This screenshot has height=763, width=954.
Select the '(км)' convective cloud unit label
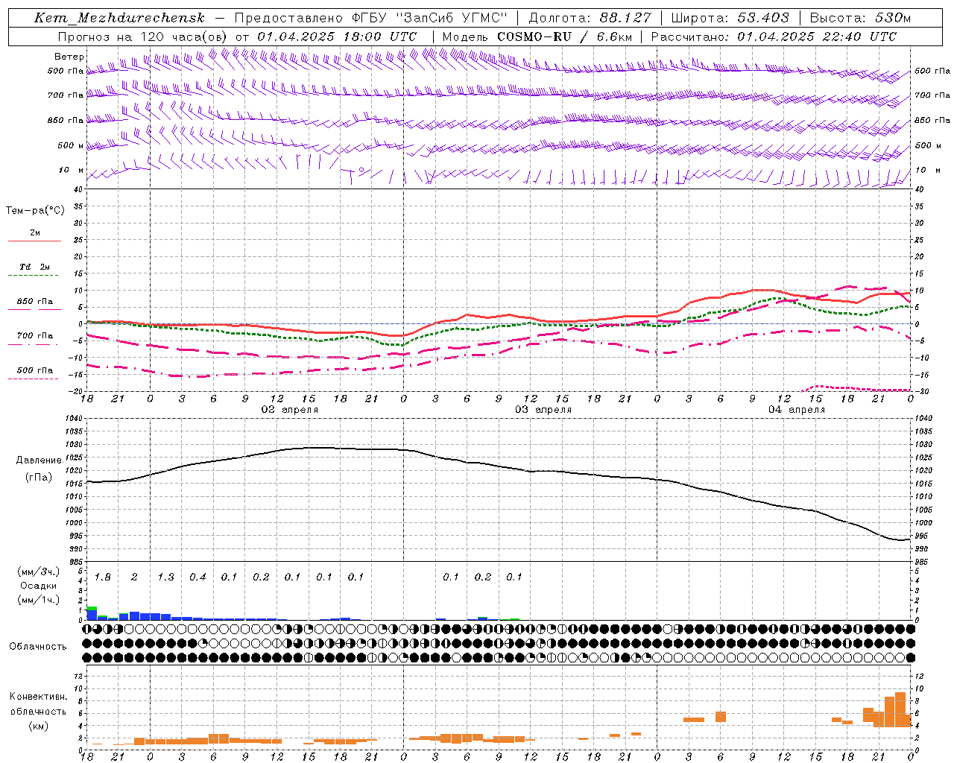point(40,726)
